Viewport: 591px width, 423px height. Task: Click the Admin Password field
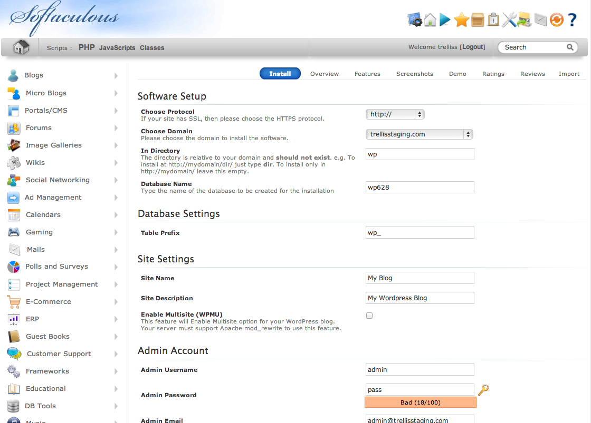(x=420, y=389)
